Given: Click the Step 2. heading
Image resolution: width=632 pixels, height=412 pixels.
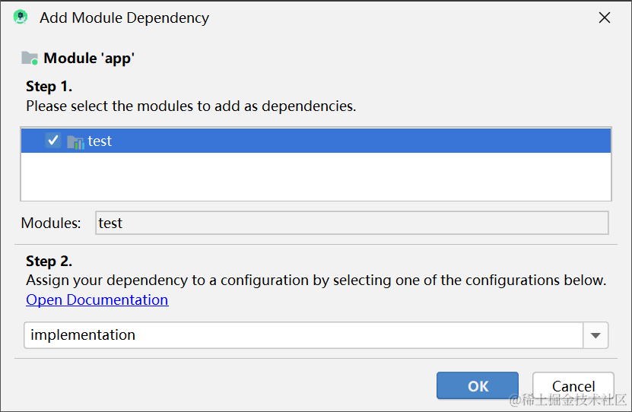Looking at the screenshot, I should 49,261.
